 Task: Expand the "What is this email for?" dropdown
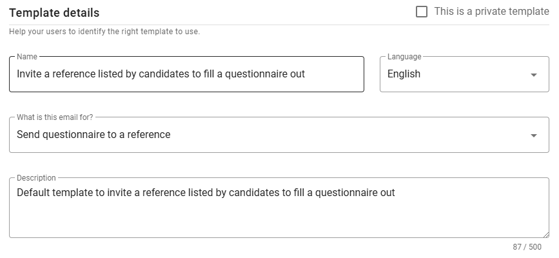tap(279, 135)
